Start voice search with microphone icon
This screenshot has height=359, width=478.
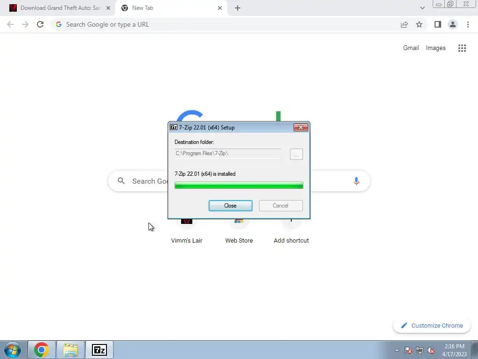356,181
